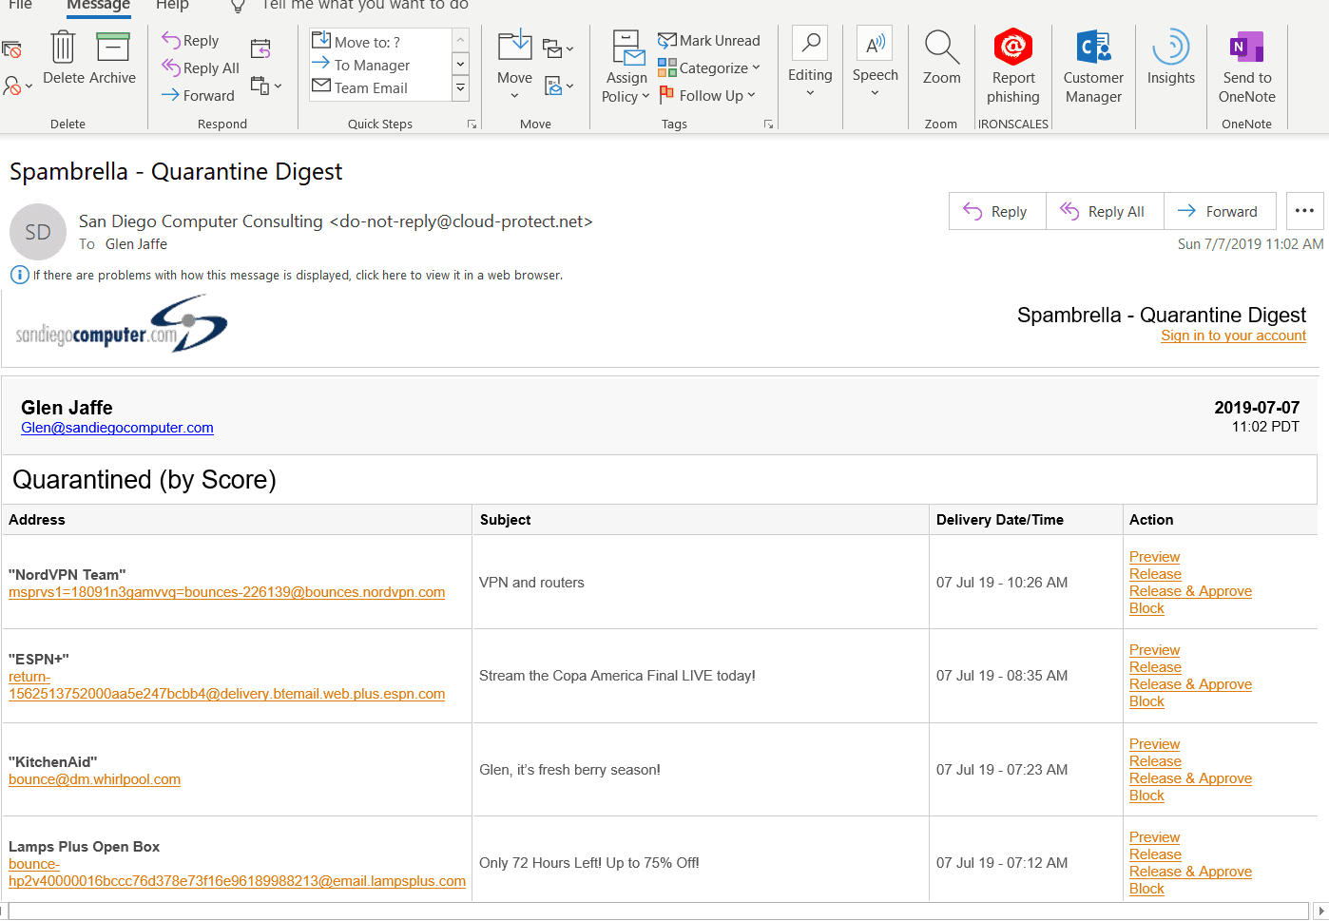Open the Zoom control
The height and width of the screenshot is (921, 1329).
941,62
